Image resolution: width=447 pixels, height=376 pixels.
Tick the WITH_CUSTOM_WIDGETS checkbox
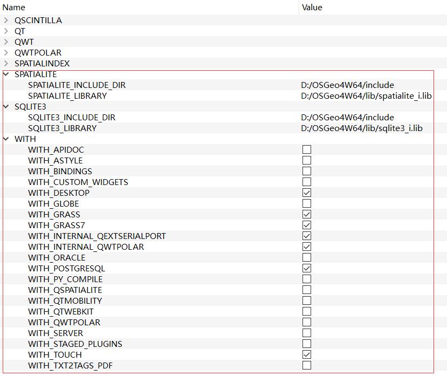[x=307, y=182]
